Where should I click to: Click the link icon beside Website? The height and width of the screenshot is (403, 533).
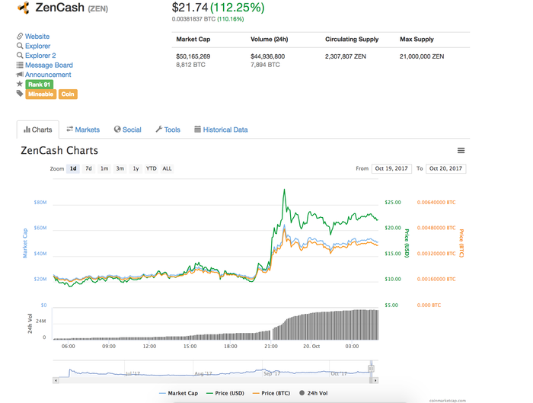click(20, 37)
